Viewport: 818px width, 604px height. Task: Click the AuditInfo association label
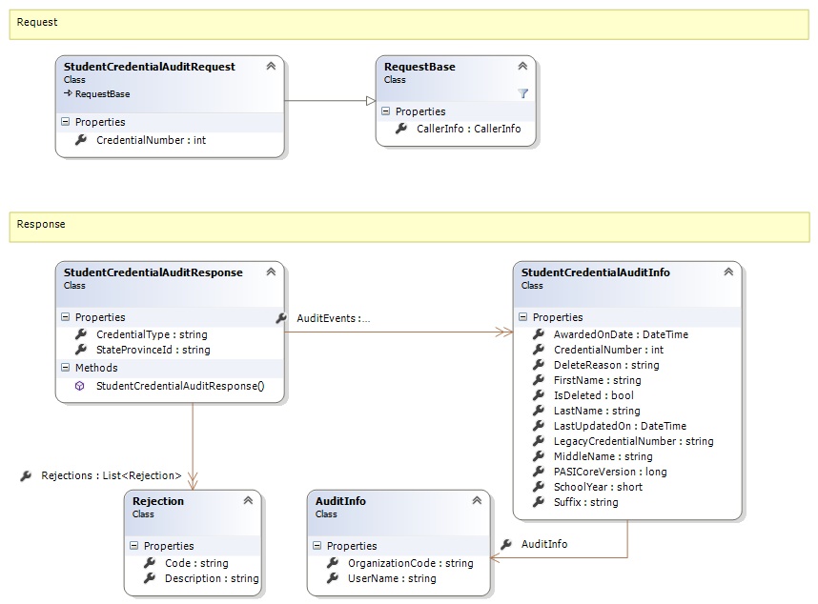[x=543, y=544]
